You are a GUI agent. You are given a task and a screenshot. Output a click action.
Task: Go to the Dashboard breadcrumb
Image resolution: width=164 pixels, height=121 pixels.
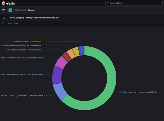click(20, 10)
